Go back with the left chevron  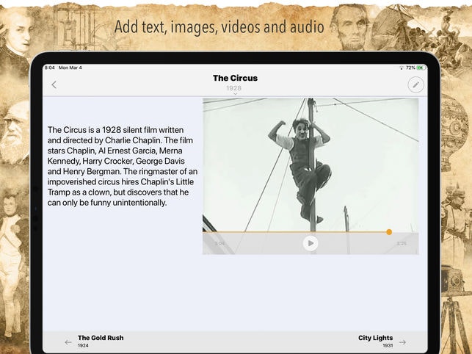click(x=54, y=84)
